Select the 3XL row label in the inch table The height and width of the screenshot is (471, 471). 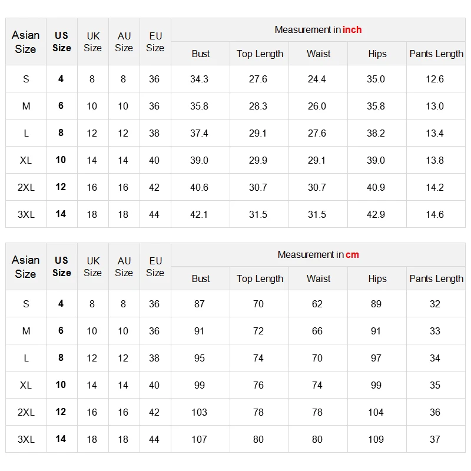tap(26, 214)
